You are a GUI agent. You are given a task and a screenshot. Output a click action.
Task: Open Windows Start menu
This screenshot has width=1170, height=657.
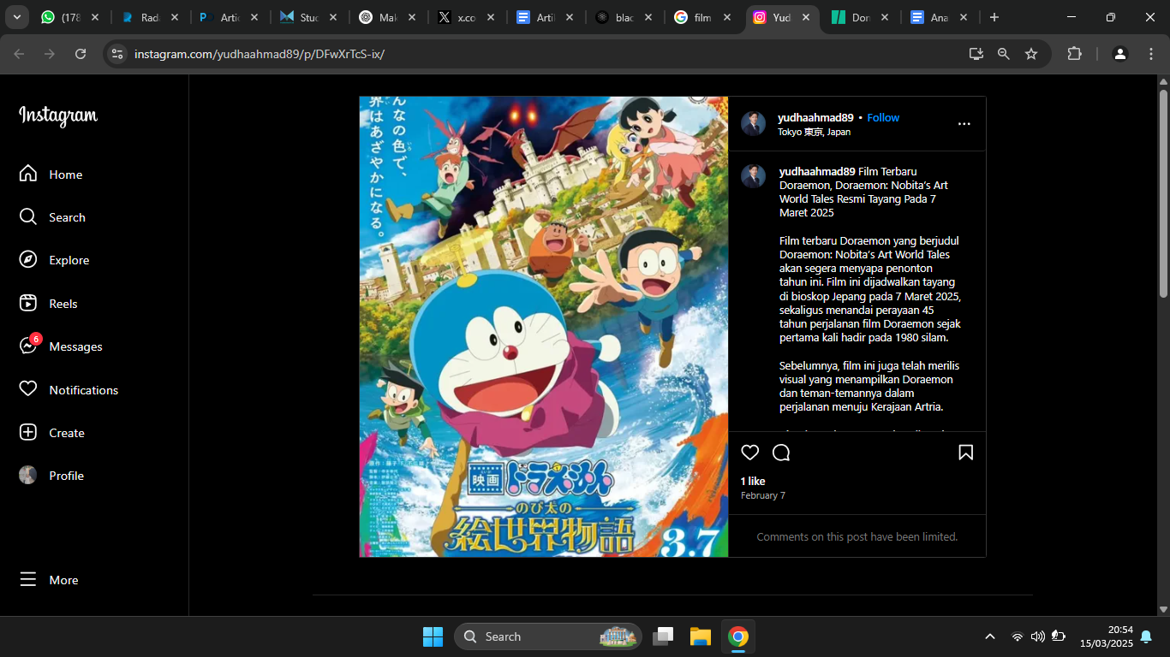(433, 636)
